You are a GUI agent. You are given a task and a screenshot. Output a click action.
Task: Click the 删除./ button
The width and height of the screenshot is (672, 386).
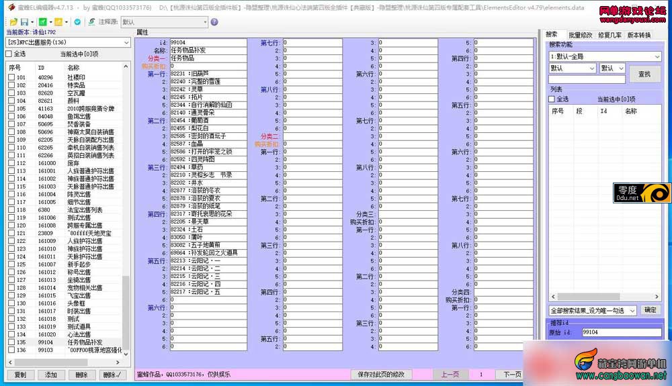click(112, 375)
